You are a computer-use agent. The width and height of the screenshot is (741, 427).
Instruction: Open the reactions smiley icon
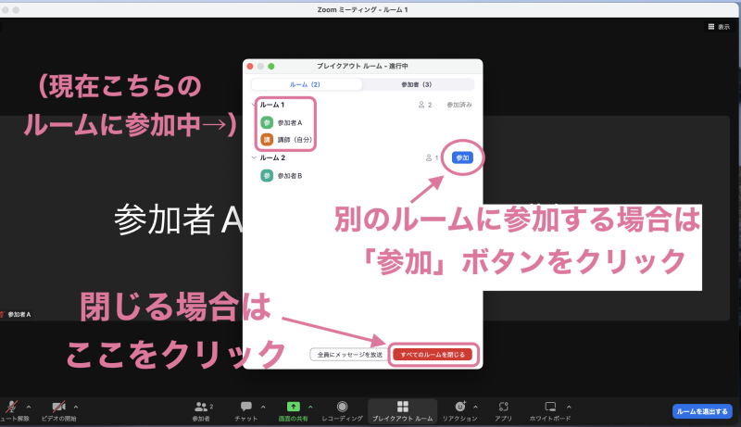pos(460,407)
